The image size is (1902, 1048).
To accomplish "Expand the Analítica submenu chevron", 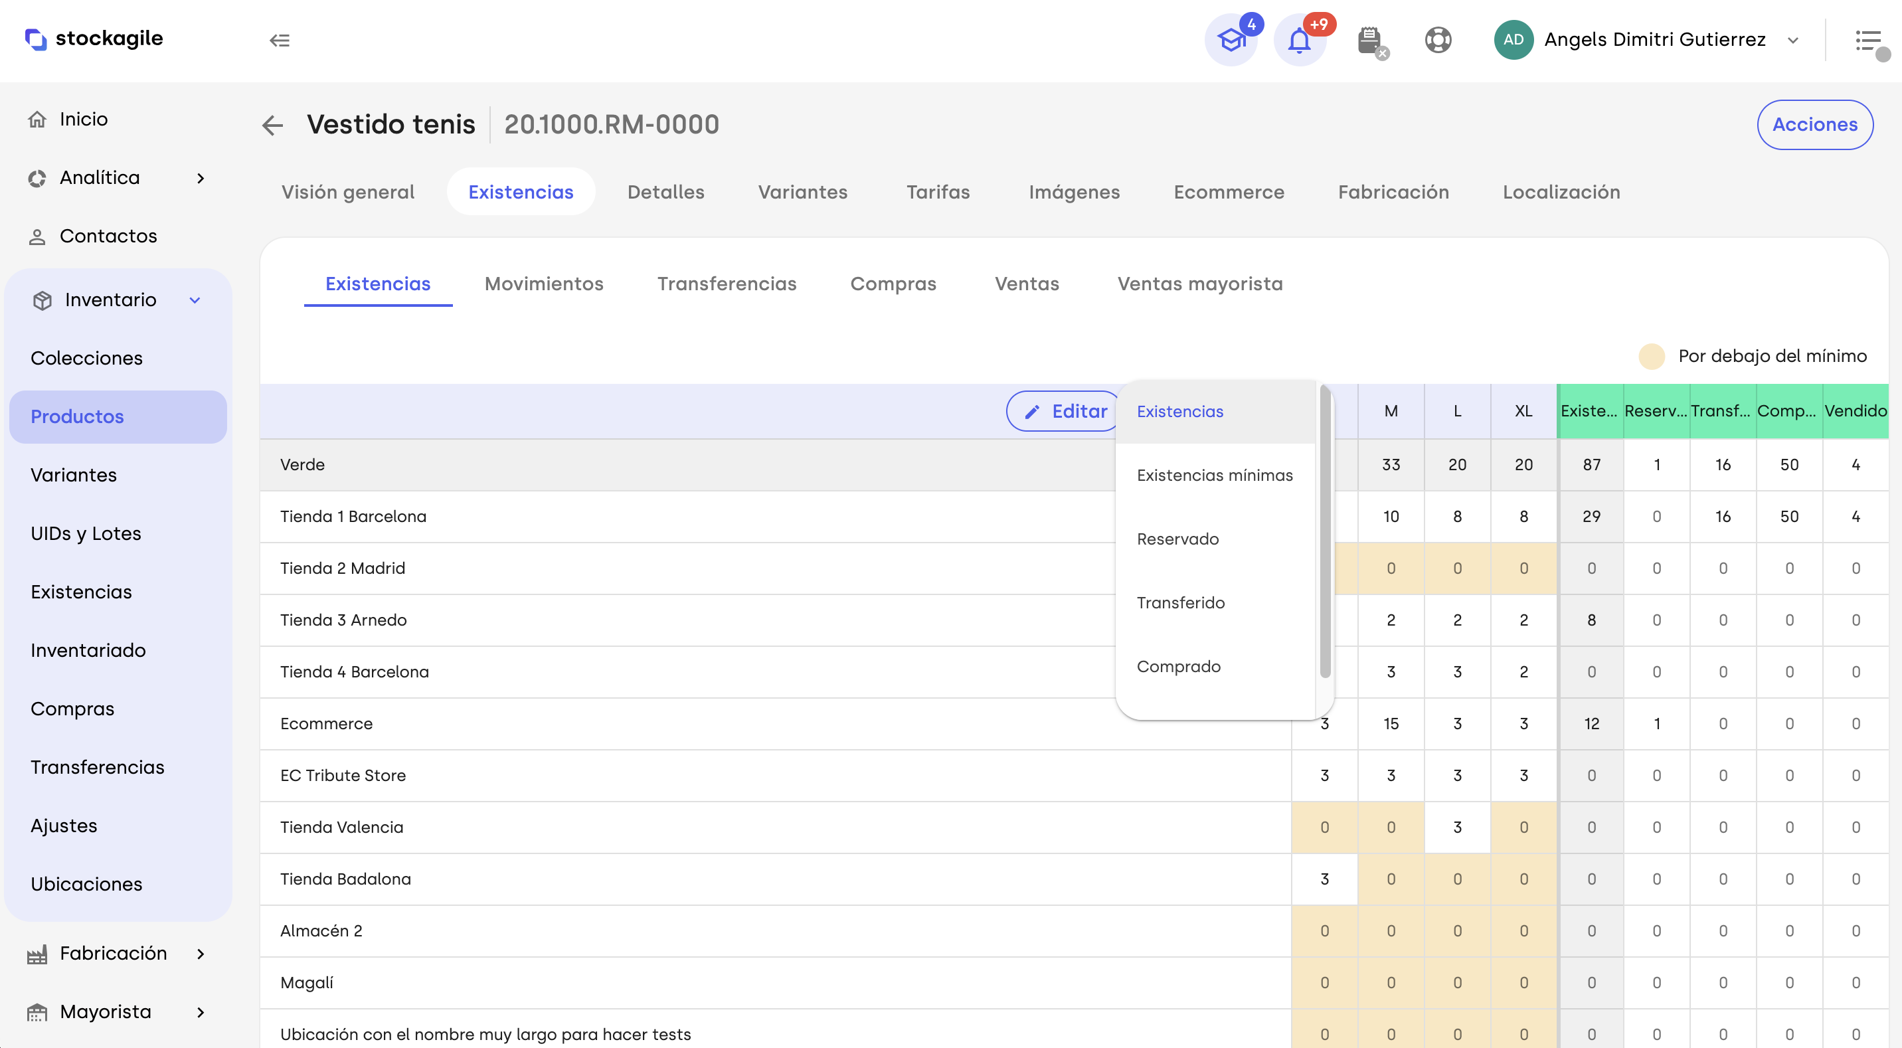I will (x=201, y=178).
